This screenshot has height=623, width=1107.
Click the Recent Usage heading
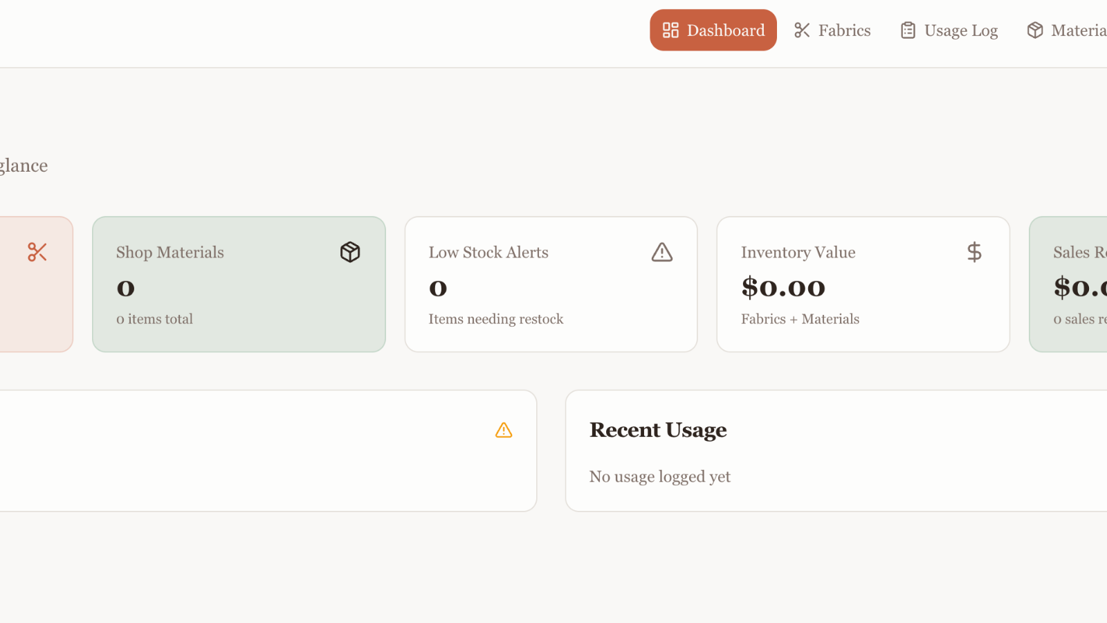coord(658,430)
